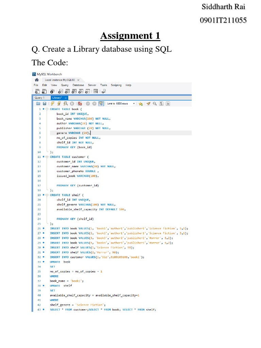Open the Server menu
This screenshot has height=348, width=261.
click(x=92, y=85)
